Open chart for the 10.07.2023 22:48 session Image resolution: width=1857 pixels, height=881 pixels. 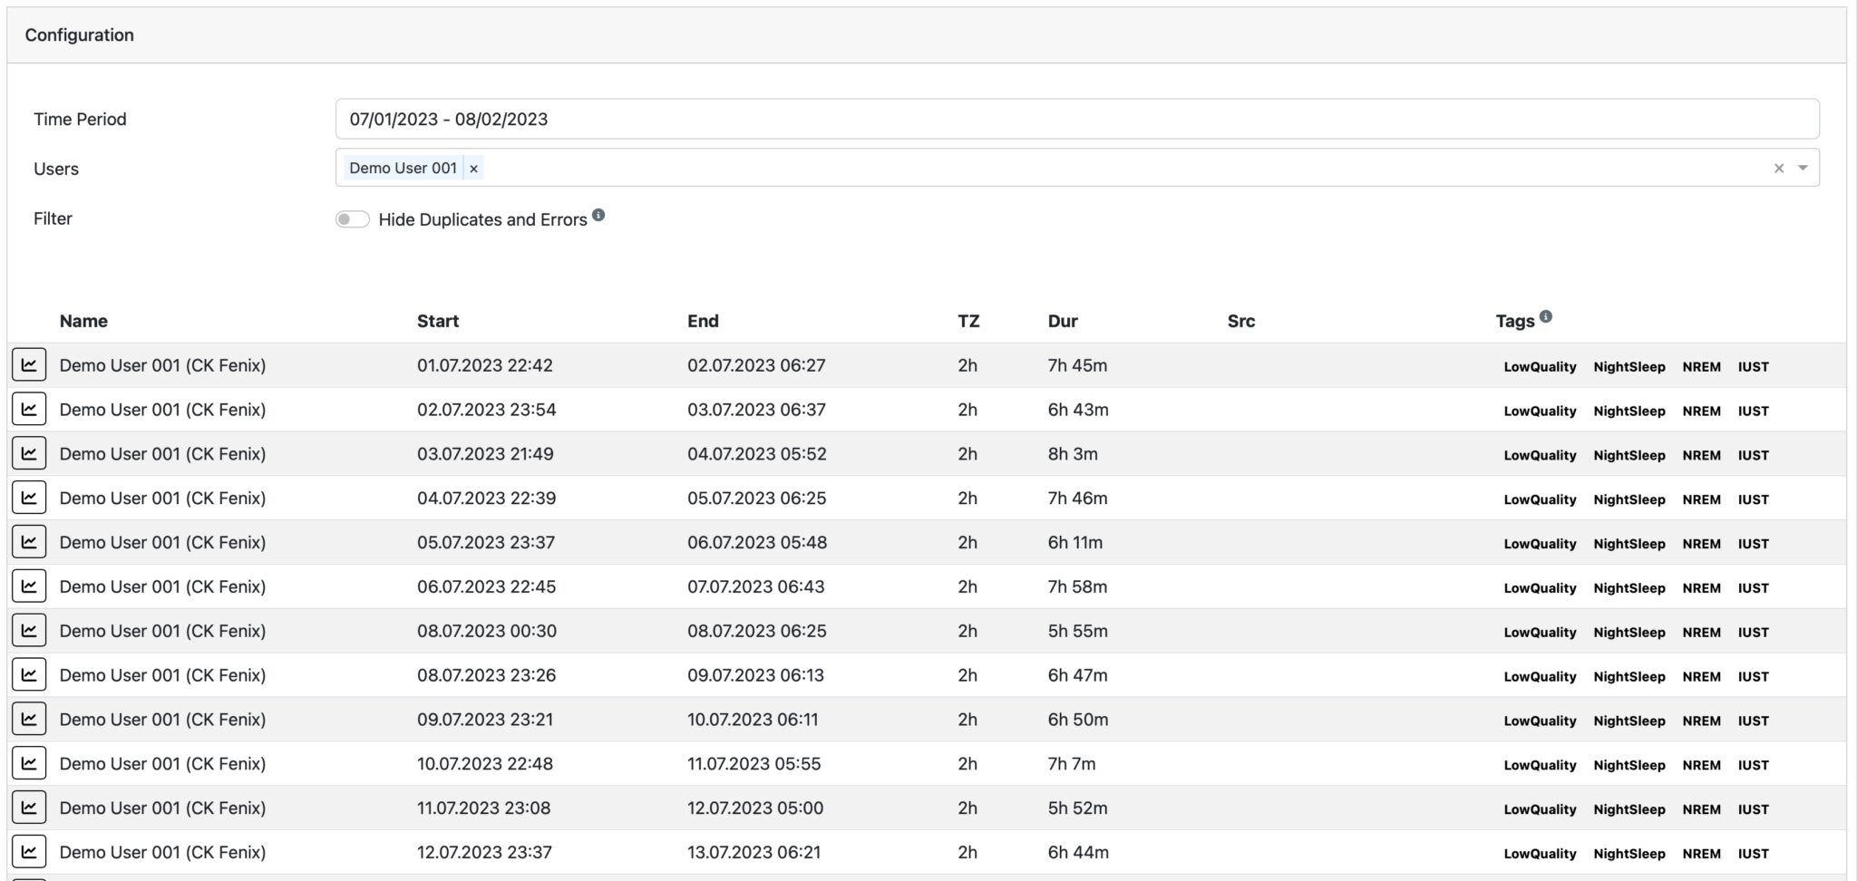pyautogui.click(x=29, y=763)
